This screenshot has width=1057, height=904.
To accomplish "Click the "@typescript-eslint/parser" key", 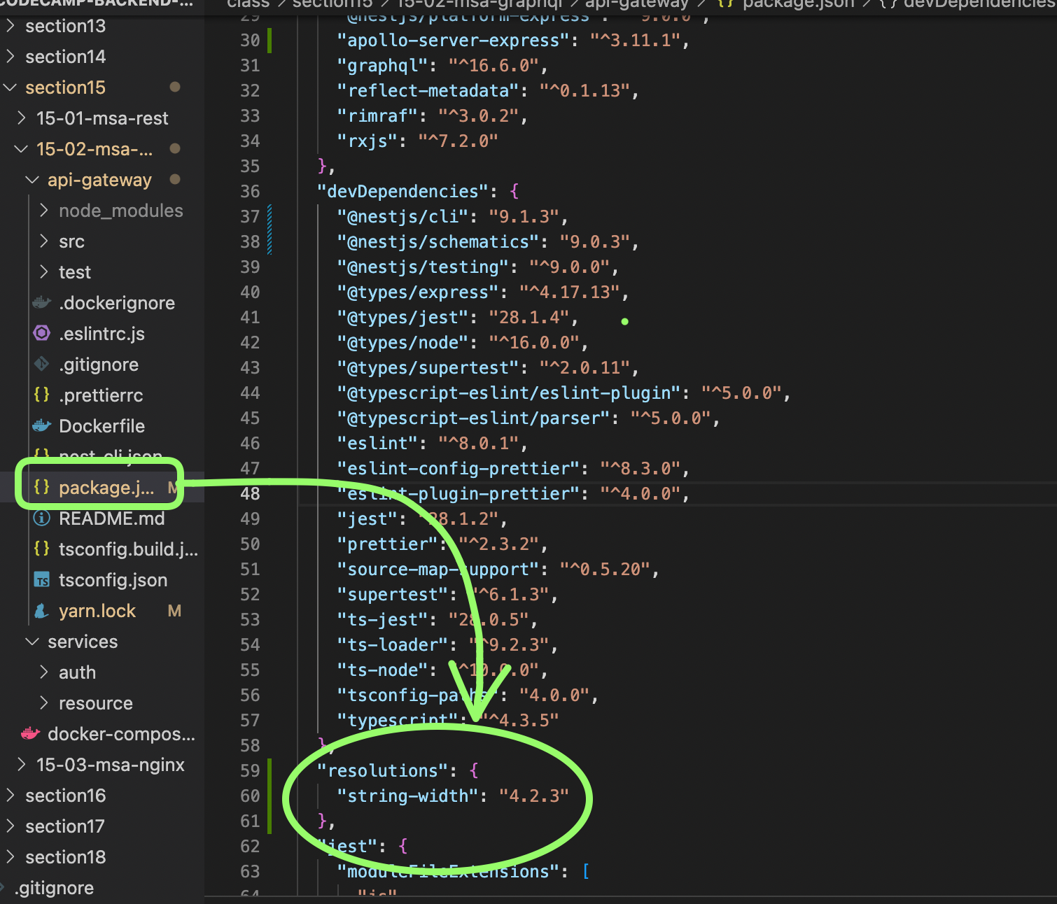I will (474, 418).
